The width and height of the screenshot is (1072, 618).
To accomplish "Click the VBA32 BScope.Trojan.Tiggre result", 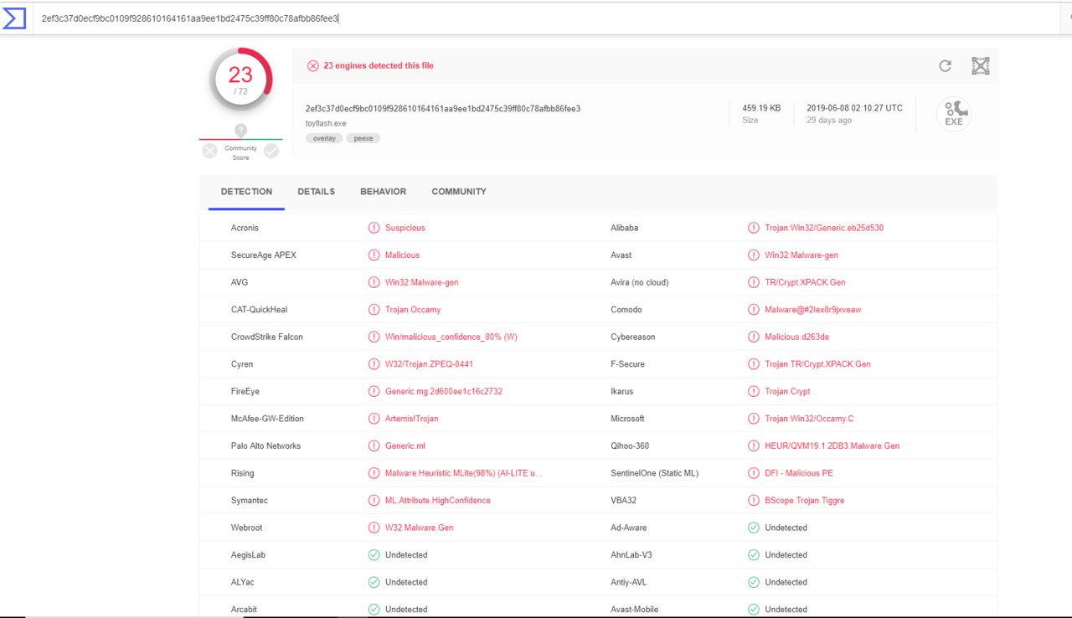I will tap(805, 500).
